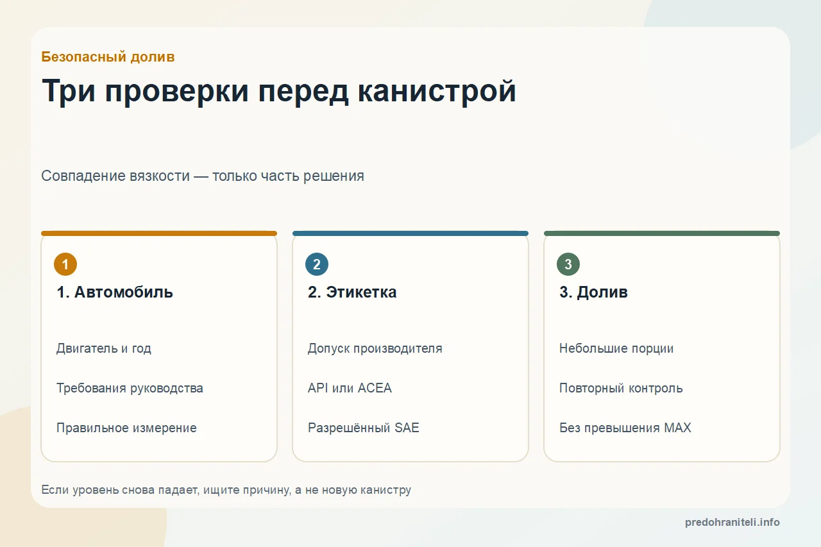821x547 pixels.
Task: Click the label 'Безопасный долив'
Action: [108, 57]
